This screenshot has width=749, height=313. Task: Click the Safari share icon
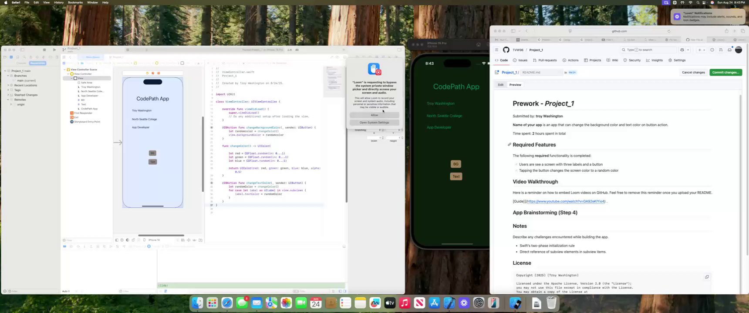[726, 31]
